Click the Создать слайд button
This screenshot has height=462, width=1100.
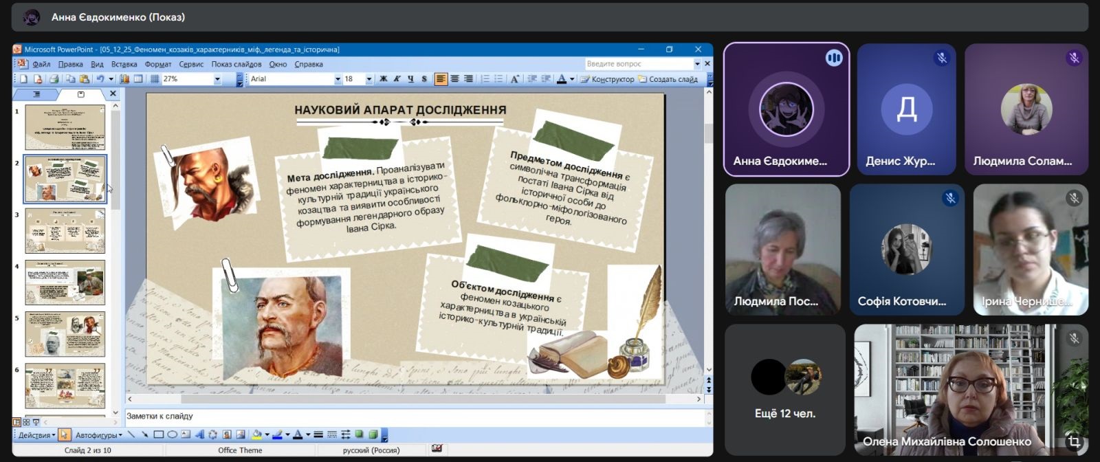tap(668, 79)
